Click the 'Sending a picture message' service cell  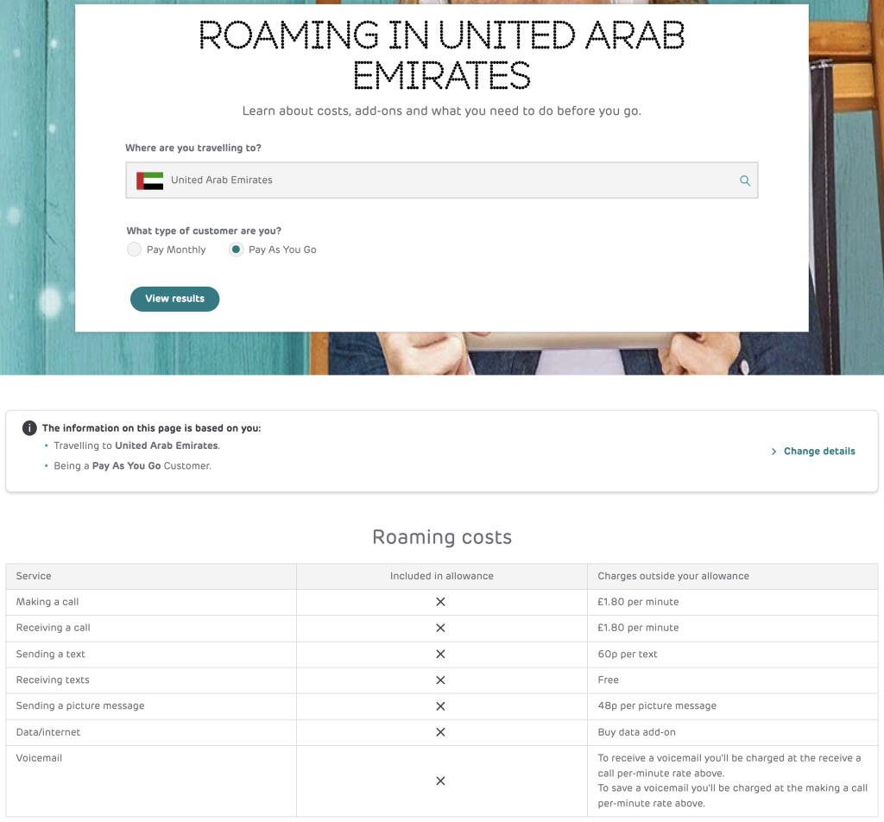tap(151, 706)
